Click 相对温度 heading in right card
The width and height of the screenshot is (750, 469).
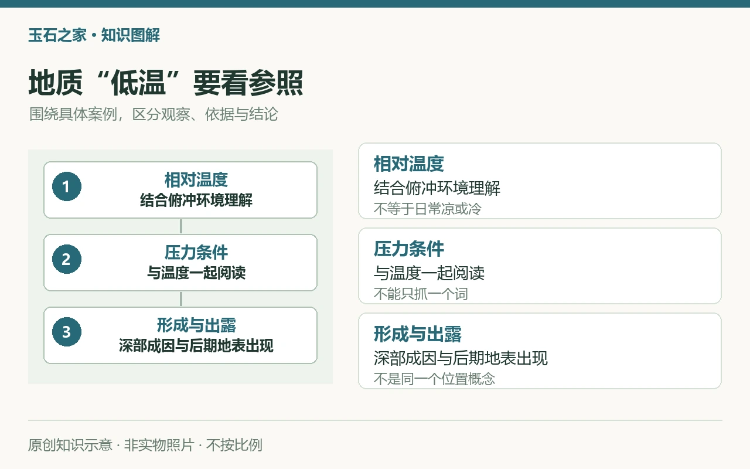click(409, 164)
